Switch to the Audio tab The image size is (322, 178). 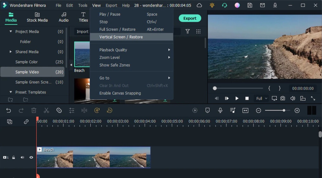point(63,17)
